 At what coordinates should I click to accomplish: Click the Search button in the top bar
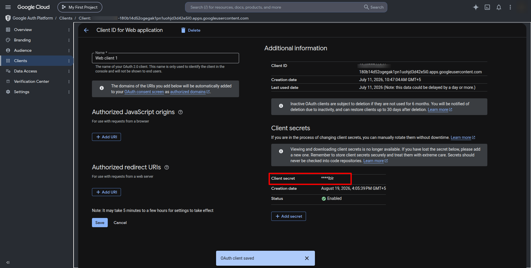click(374, 7)
